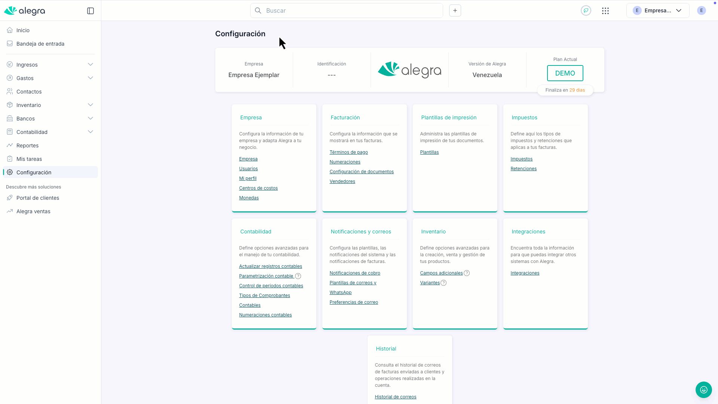Click the Inicio home icon
718x404 pixels.
coord(10,30)
